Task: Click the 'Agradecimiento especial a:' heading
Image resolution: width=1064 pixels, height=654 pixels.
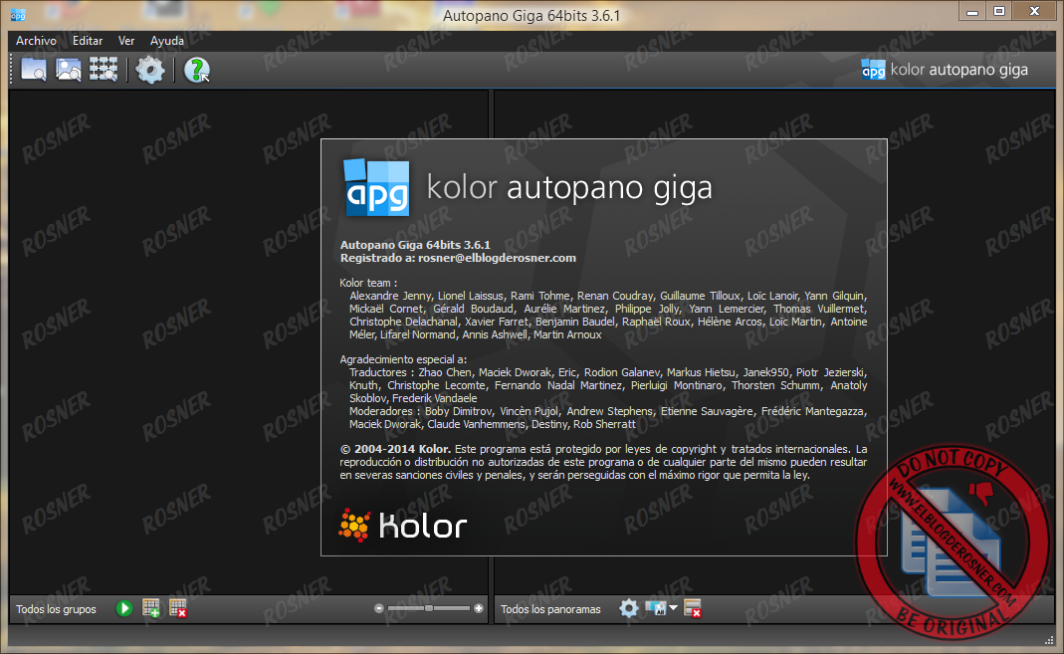Action: click(x=403, y=359)
